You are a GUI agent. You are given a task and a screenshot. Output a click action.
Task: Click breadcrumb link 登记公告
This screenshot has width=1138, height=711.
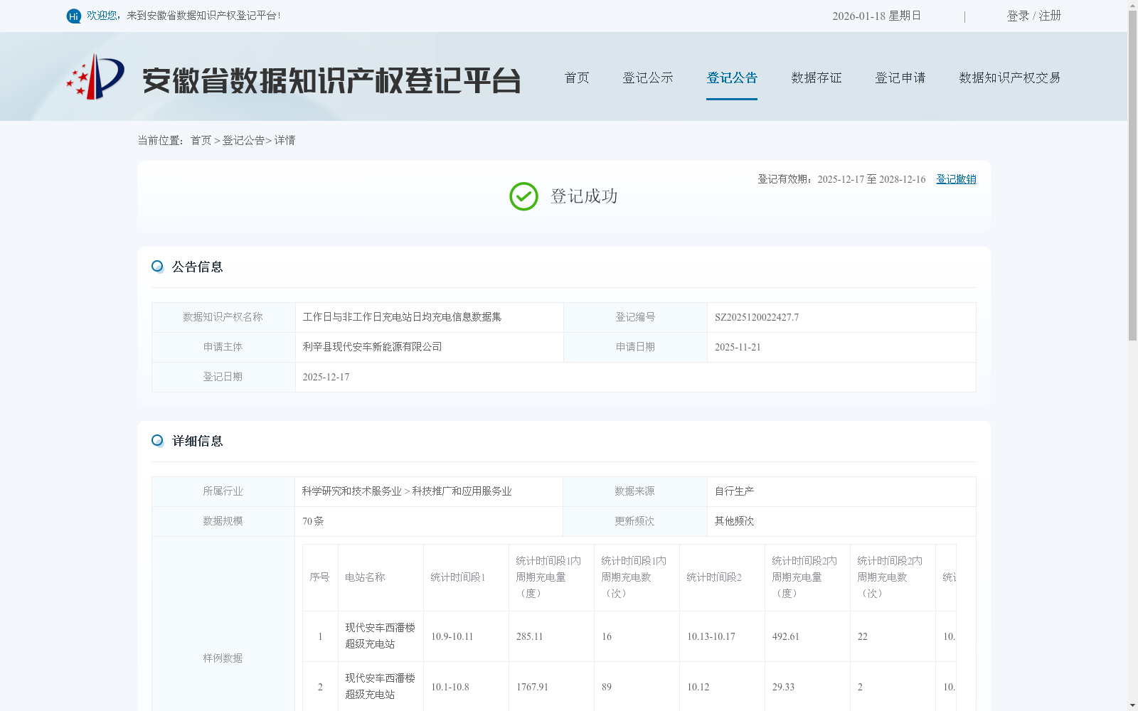pyautogui.click(x=243, y=140)
